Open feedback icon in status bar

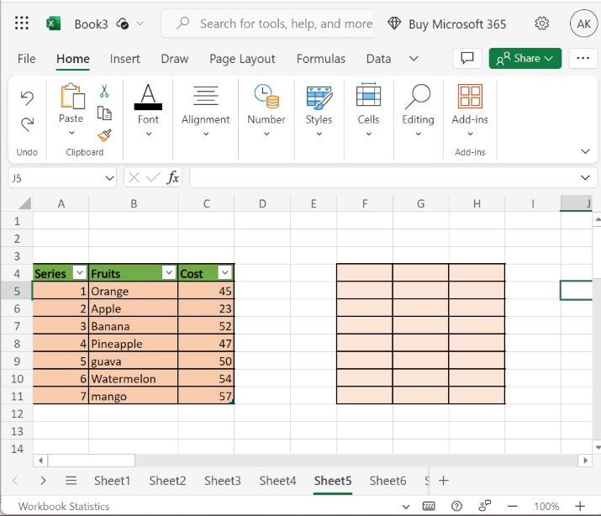[x=484, y=506]
